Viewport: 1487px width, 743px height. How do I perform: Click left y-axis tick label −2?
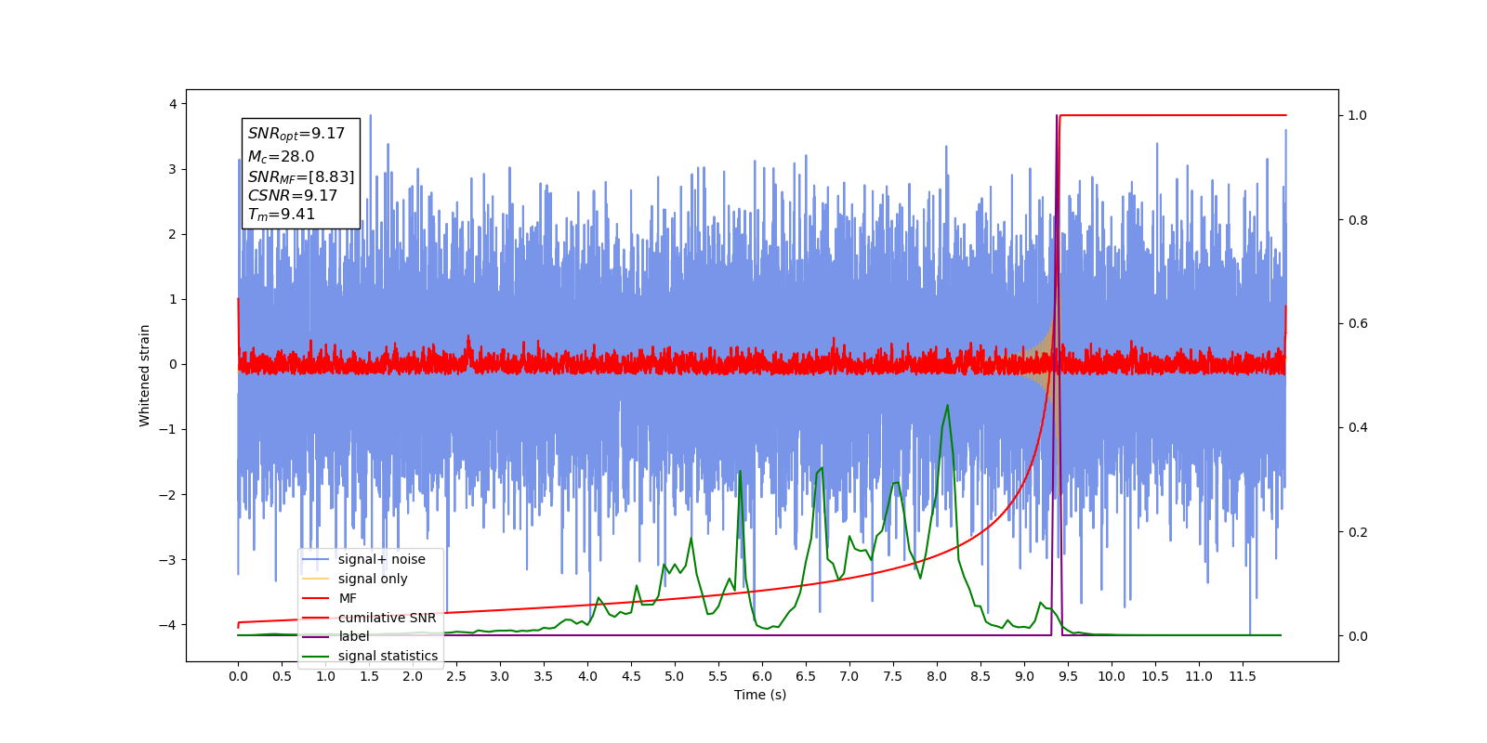point(167,494)
